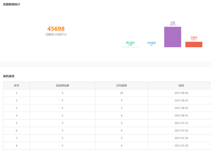This screenshot has height=150, width=211.
Task: Select the 2017-08-03 date cell
Action: click(181, 101)
